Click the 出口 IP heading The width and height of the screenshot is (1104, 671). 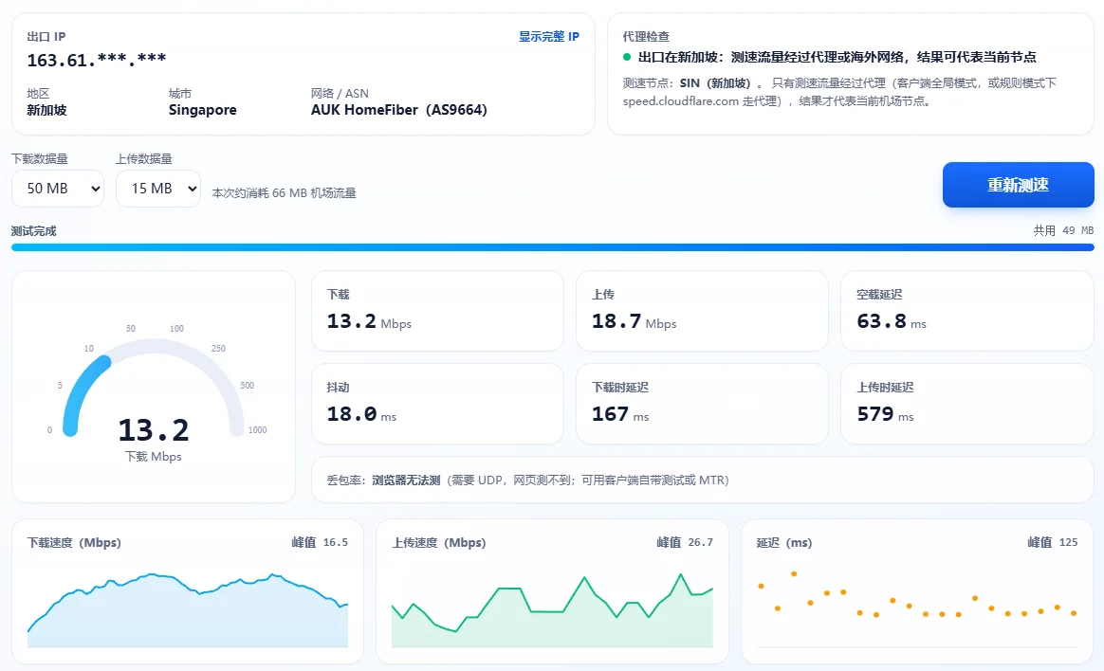[46, 37]
